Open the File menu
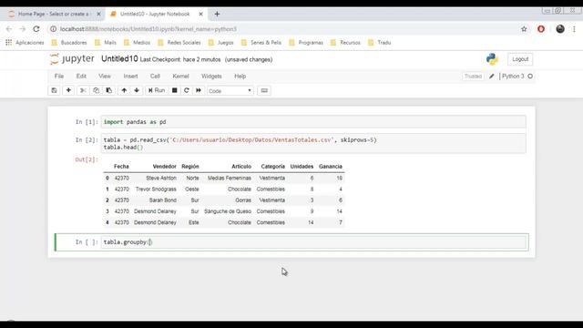The height and width of the screenshot is (328, 583). click(59, 77)
